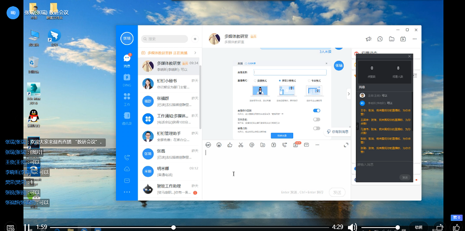The height and width of the screenshot is (231, 465).
Task: Open the 钉钉小秘书 conversation
Action: point(169,84)
